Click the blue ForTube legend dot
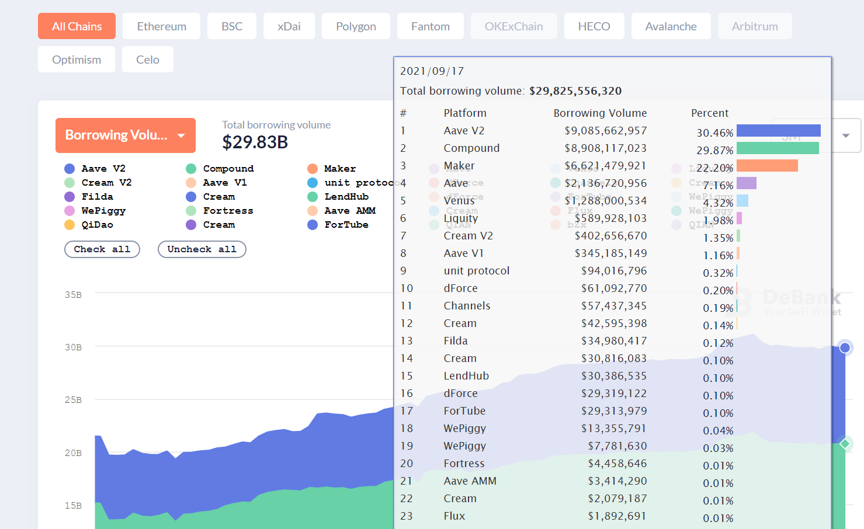The height and width of the screenshot is (529, 864). pyautogui.click(x=313, y=225)
